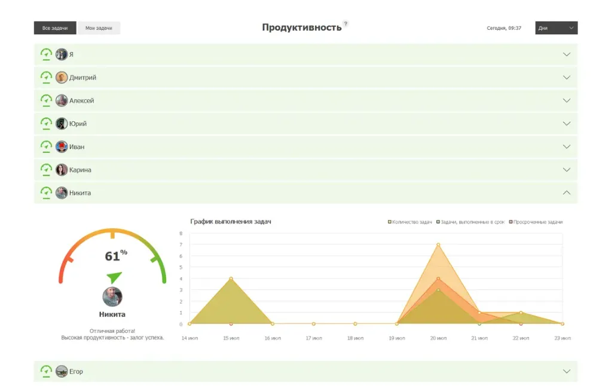Viewport: 593px width, 389px height.
Task: Switch to the Мои задачи tab
Action: tap(99, 28)
